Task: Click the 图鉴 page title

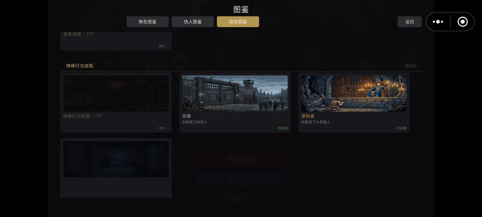Action: (241, 9)
